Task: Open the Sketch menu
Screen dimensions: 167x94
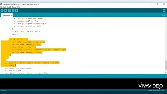Action: click(x=9, y=7)
